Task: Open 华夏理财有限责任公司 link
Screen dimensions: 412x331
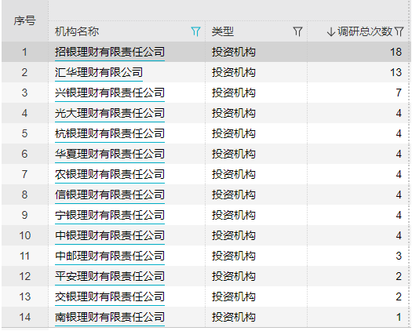Action: pos(110,154)
